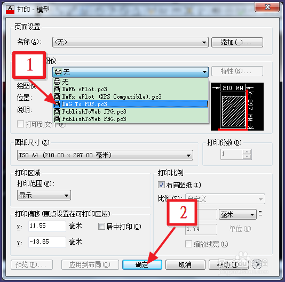This screenshot has height=282, width=285.
Task: Choose DWF6 ePlot.pc3 from printer list
Action: pos(131,89)
